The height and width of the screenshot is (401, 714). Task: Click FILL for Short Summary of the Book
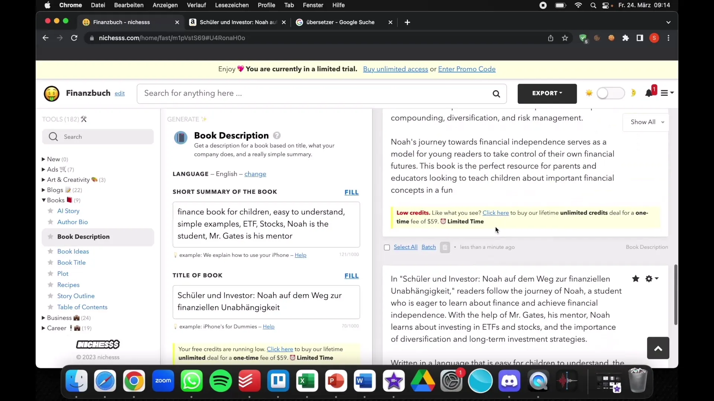point(351,192)
